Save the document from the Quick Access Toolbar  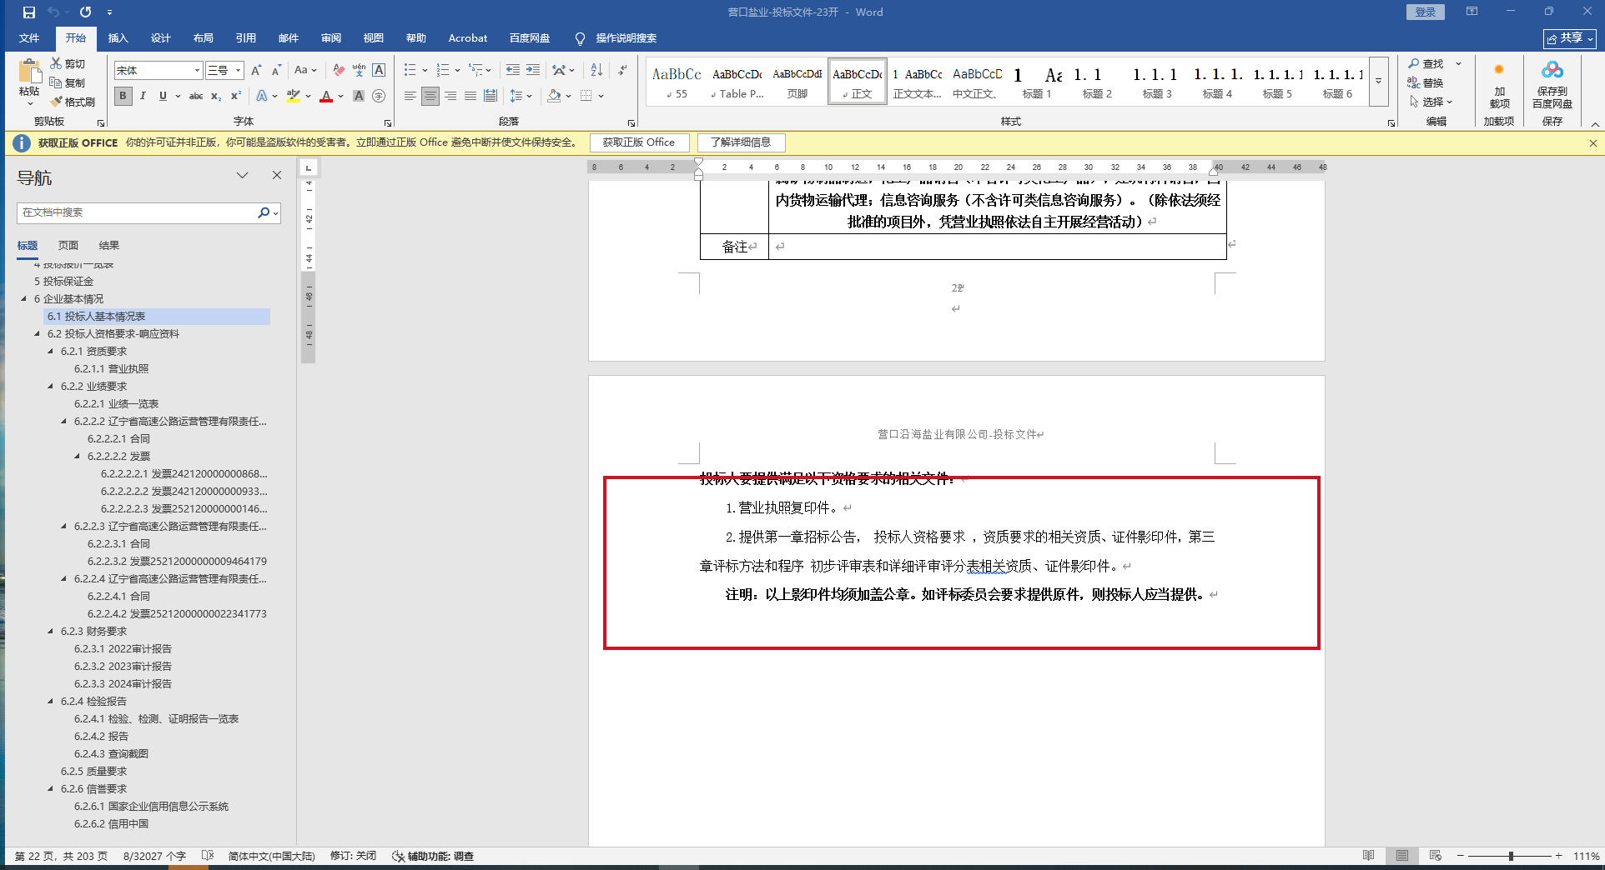tap(29, 12)
